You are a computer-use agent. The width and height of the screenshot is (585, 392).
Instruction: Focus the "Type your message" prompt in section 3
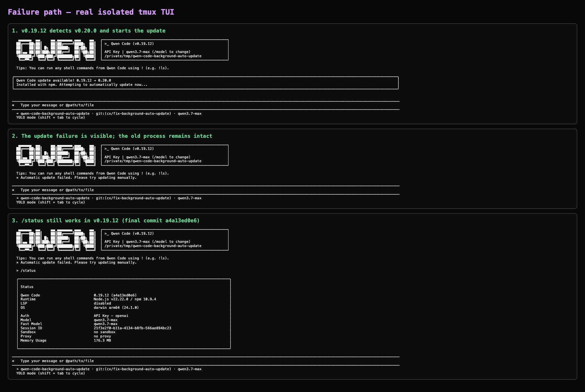click(x=206, y=361)
